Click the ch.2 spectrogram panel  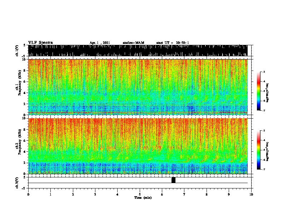(138, 146)
